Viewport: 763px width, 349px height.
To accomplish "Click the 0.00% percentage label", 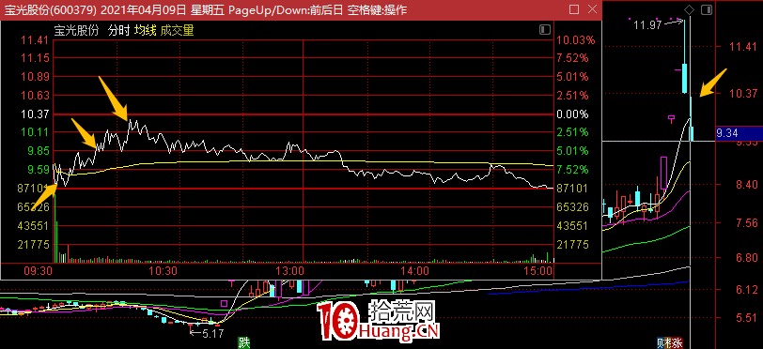I will [574, 114].
